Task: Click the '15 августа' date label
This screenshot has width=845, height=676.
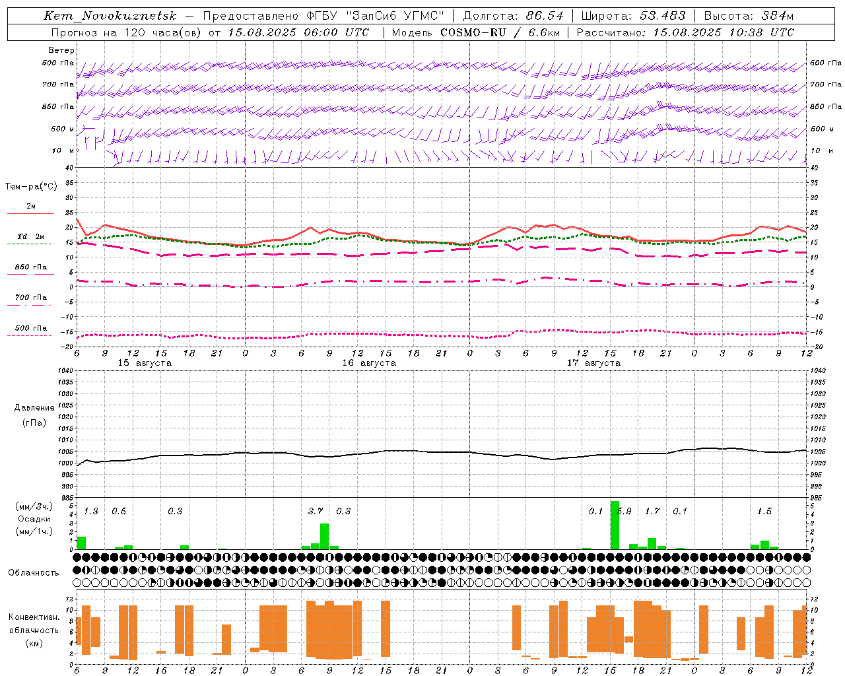Action: tap(145, 363)
